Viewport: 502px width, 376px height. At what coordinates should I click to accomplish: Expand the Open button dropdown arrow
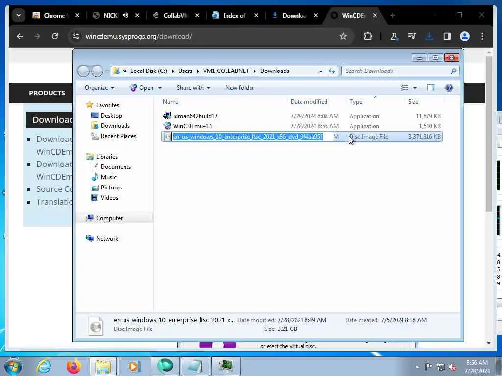click(x=160, y=88)
